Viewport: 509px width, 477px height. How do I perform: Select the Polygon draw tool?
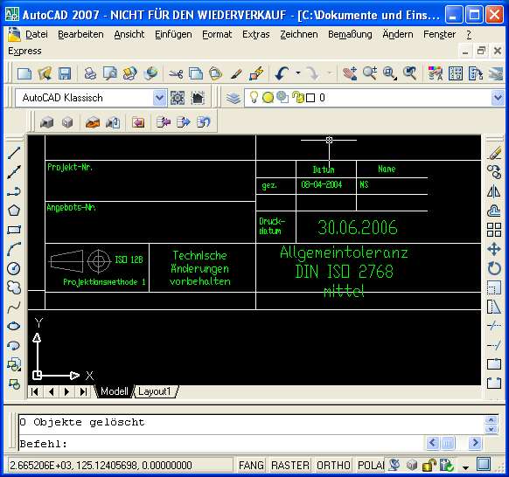[14, 211]
